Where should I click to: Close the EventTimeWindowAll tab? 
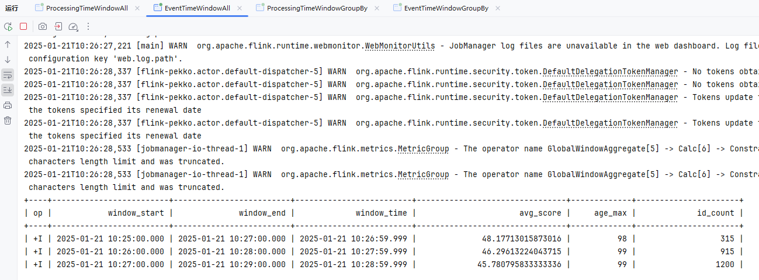tap(241, 8)
